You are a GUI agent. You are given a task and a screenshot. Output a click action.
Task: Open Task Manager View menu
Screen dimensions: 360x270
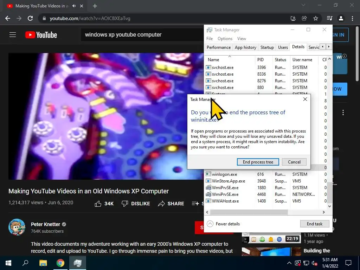(x=242, y=39)
